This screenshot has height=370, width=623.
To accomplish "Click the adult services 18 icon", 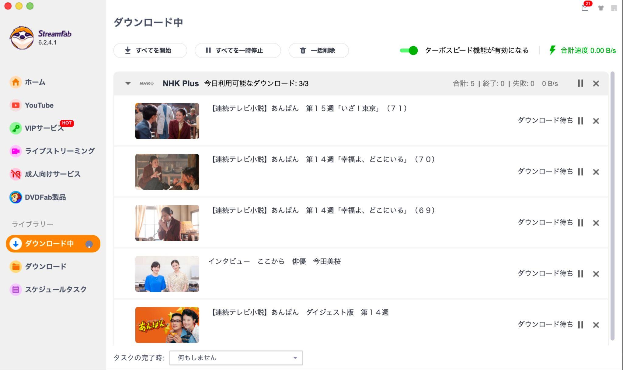I will click(x=16, y=174).
